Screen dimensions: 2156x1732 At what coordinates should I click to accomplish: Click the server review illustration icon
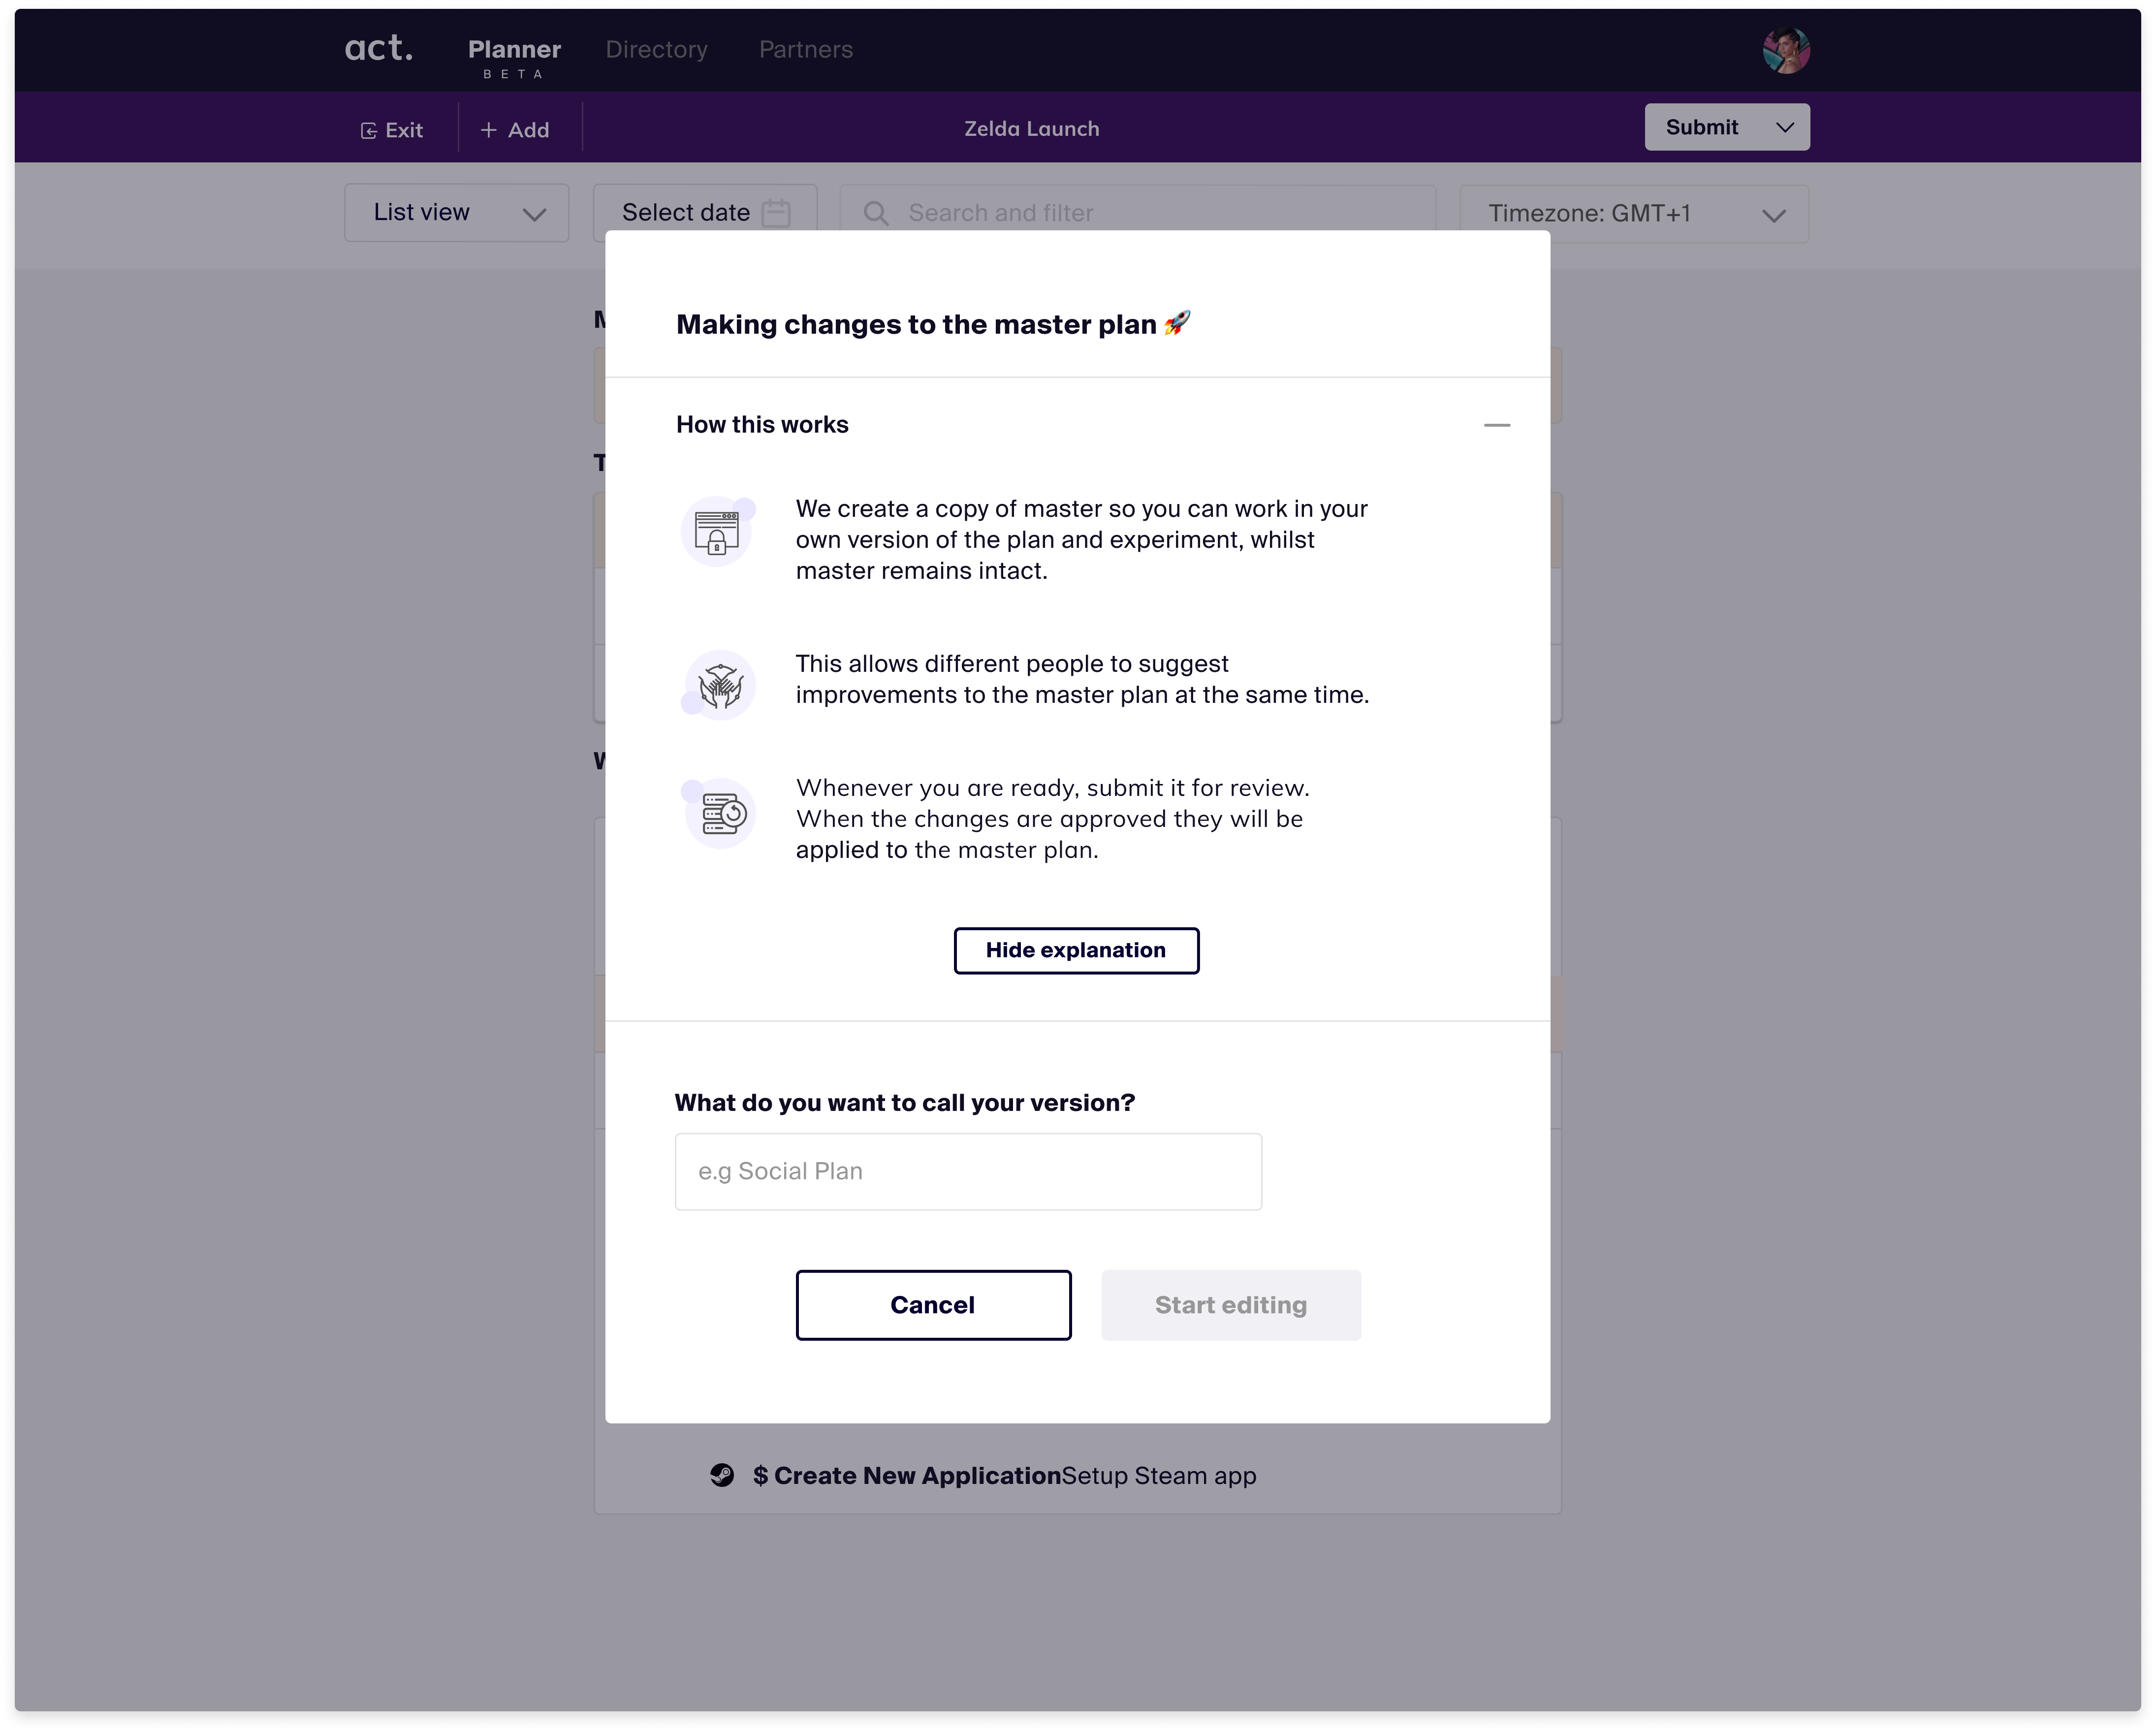click(722, 814)
